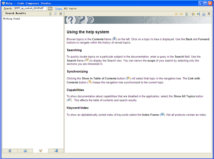Screen dimensions: 214x159
Task: Select the Search Results tab at bottom
Action: pos(40,151)
